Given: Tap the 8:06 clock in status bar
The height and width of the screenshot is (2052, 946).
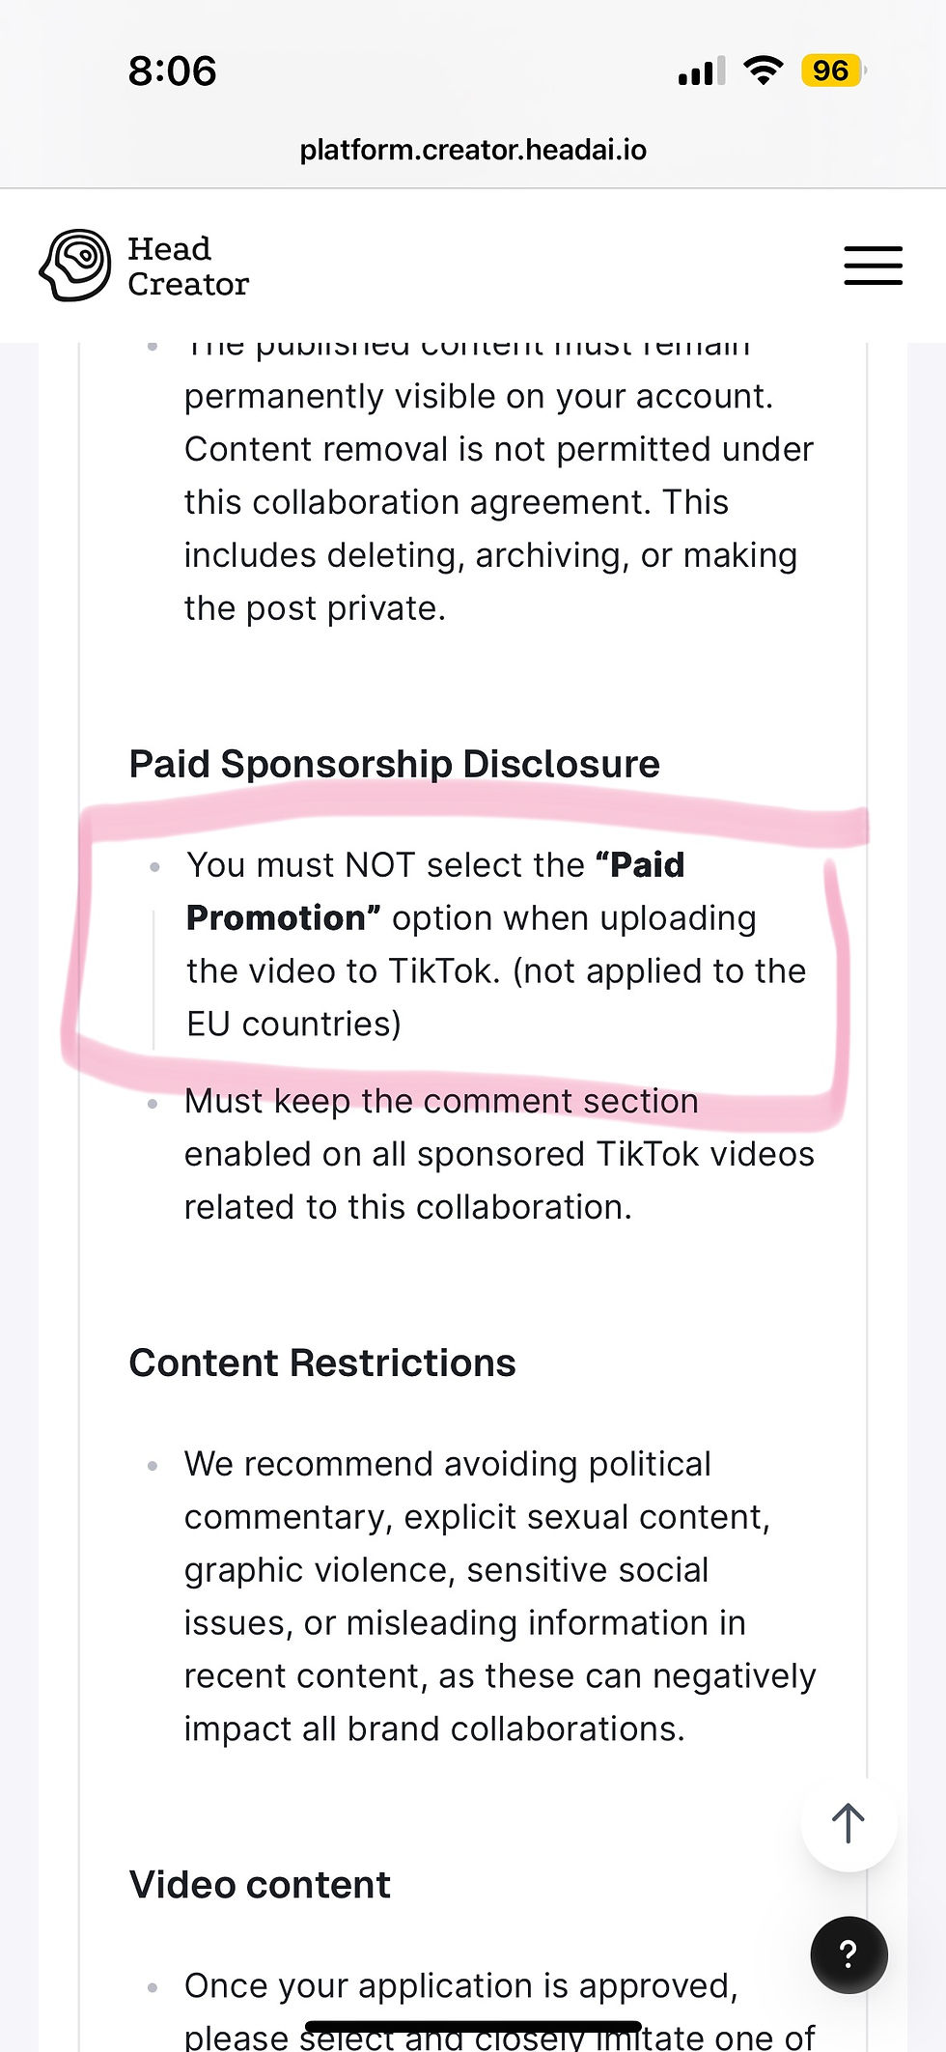Looking at the screenshot, I should [x=172, y=71].
